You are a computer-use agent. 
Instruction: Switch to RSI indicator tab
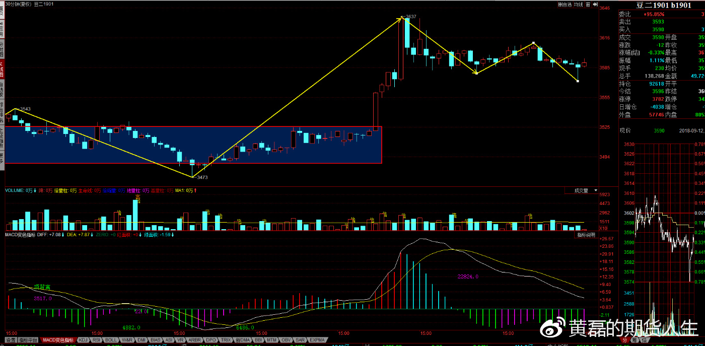point(96,340)
